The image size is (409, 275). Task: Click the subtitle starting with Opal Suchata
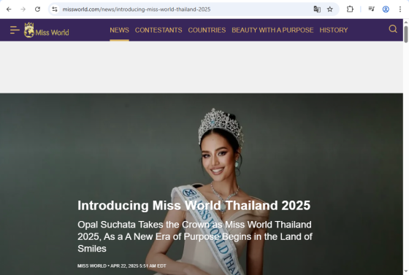[x=195, y=236]
